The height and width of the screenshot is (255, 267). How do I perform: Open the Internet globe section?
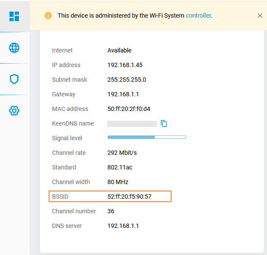pyautogui.click(x=14, y=48)
